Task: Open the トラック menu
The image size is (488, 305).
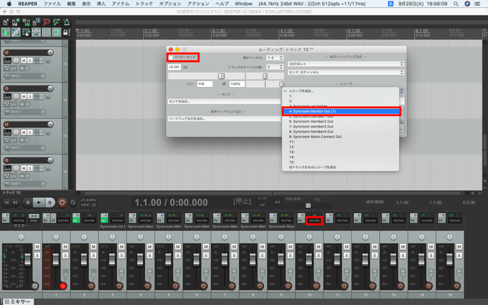Action: [144, 4]
